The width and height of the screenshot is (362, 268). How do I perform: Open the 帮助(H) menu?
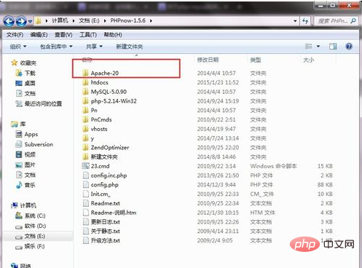coord(113,35)
